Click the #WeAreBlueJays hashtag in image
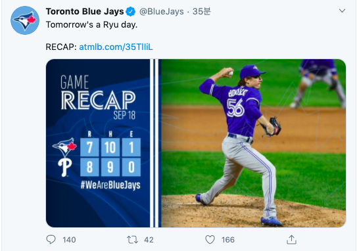 tap(110, 185)
